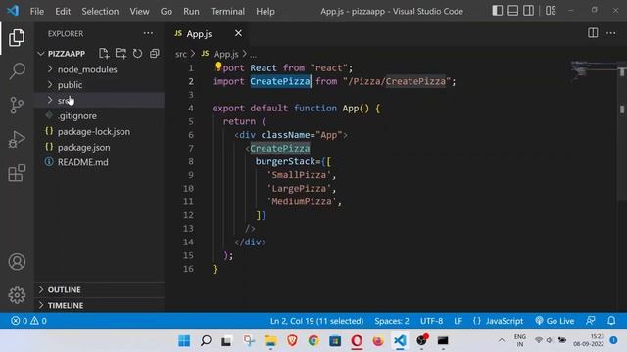Open the Search view in activity bar
627x352 pixels.
click(17, 71)
